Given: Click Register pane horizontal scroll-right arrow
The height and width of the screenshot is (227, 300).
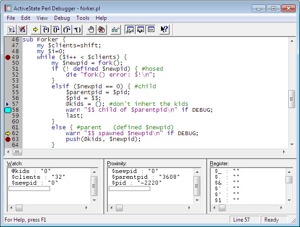Looking at the screenshot, I should click(281, 208).
